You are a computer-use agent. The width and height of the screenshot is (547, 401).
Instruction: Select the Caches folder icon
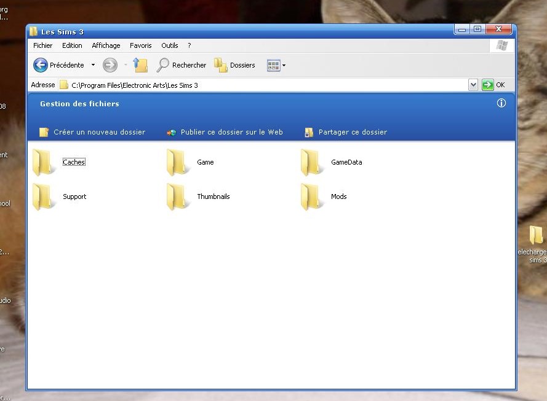click(x=44, y=162)
